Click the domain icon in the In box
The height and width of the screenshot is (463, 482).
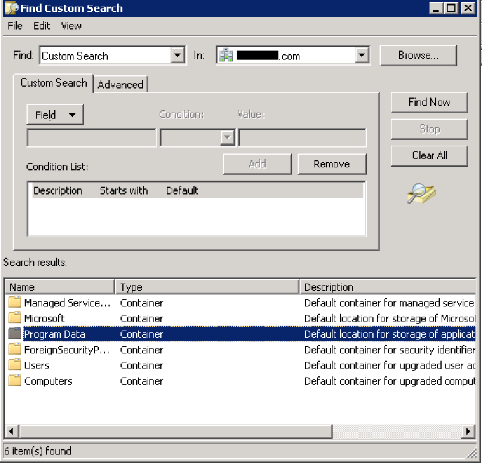coord(226,55)
